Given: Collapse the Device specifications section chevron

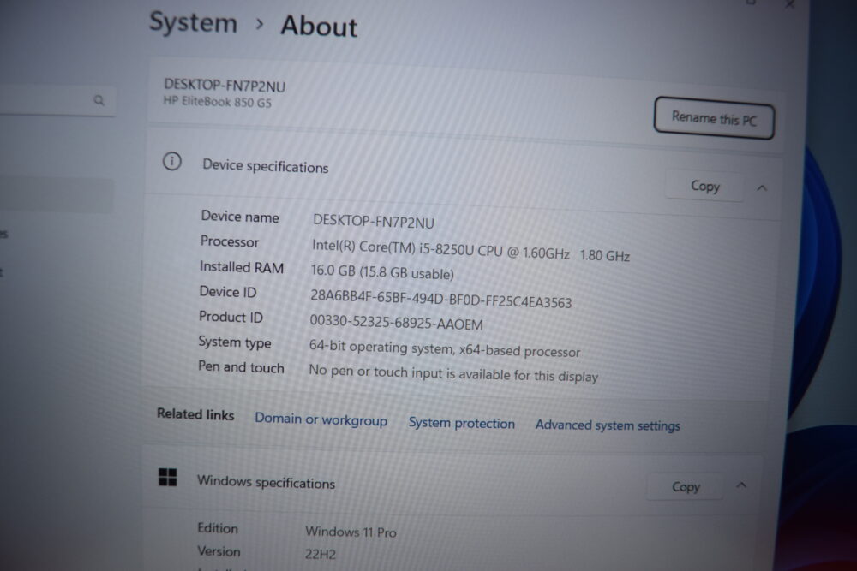Looking at the screenshot, I should [x=762, y=188].
